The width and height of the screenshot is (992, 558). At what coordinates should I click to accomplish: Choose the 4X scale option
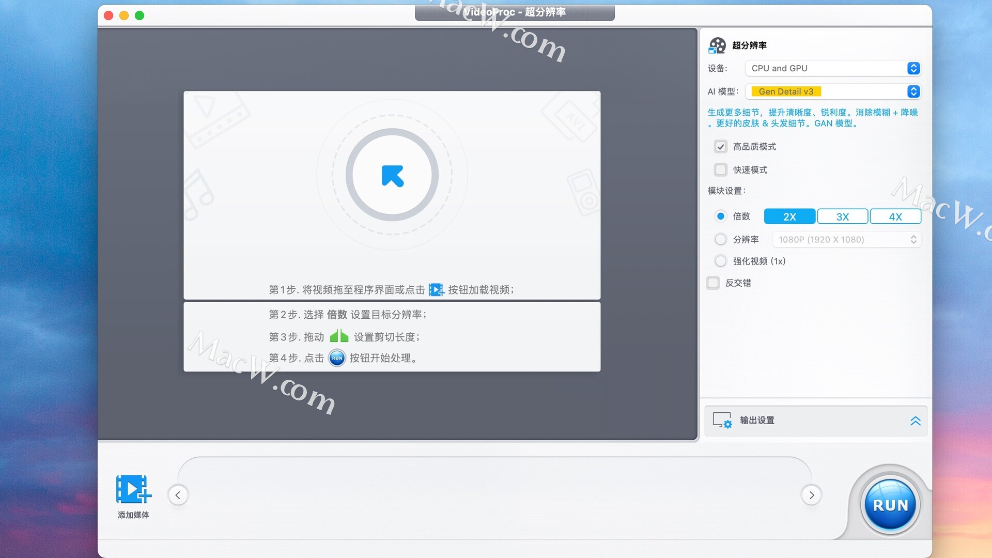[x=895, y=216]
